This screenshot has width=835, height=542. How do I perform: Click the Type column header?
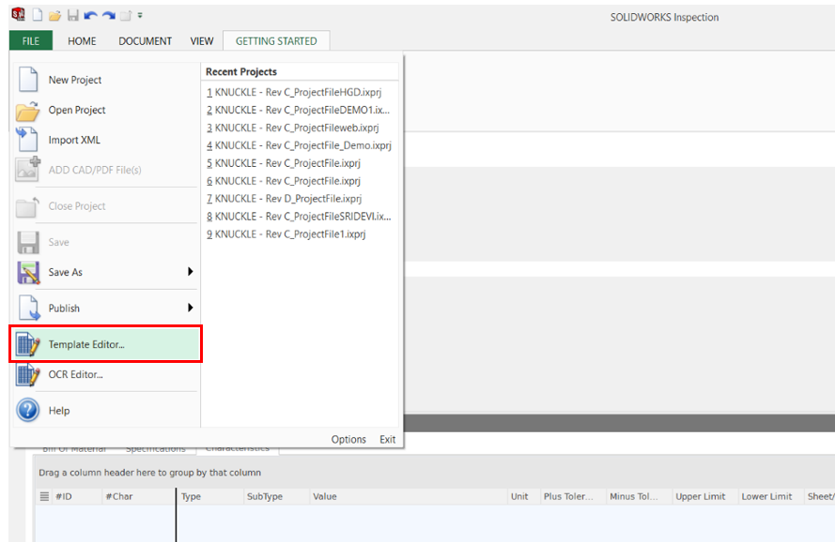coord(209,496)
